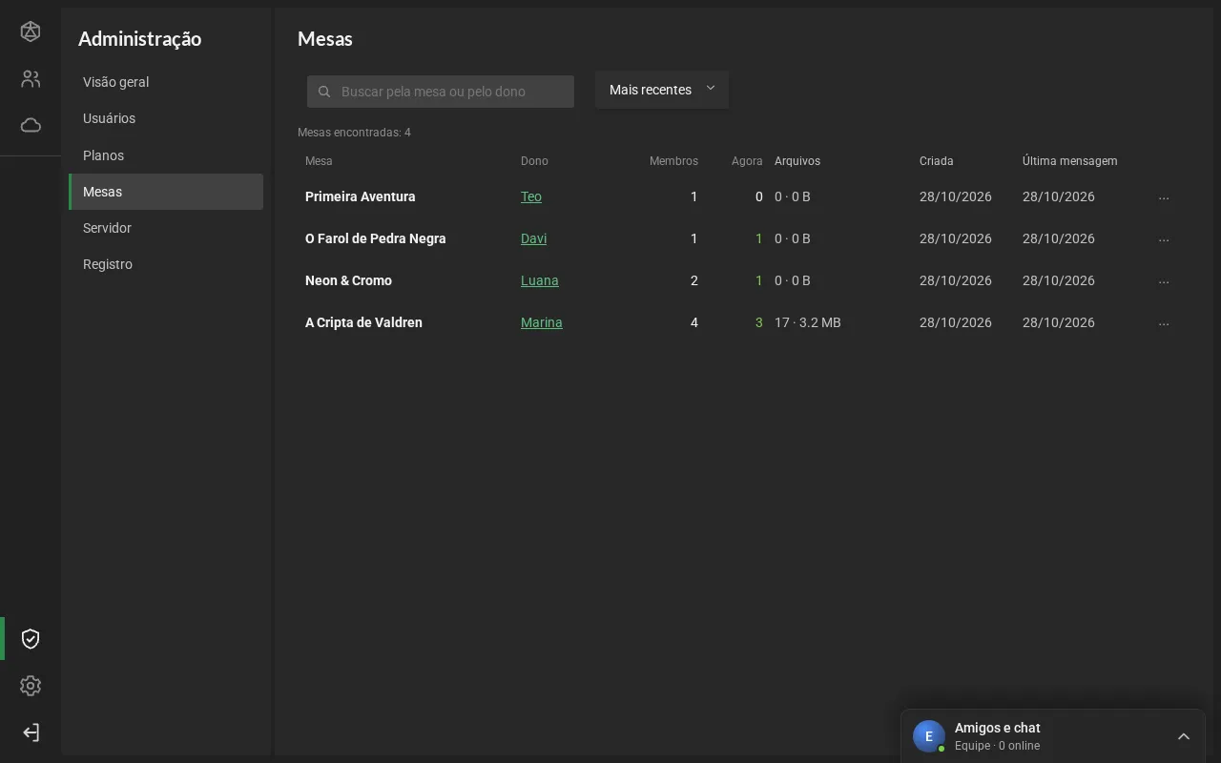Image resolution: width=1221 pixels, height=763 pixels.
Task: Open the settings gear icon
Action: coord(31,686)
